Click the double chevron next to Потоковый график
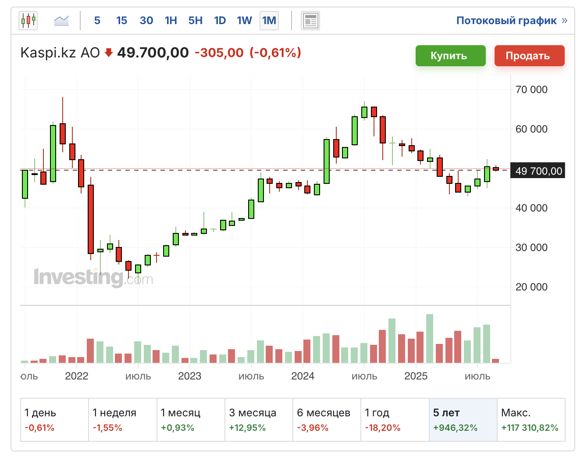The height and width of the screenshot is (458, 584). point(564,21)
